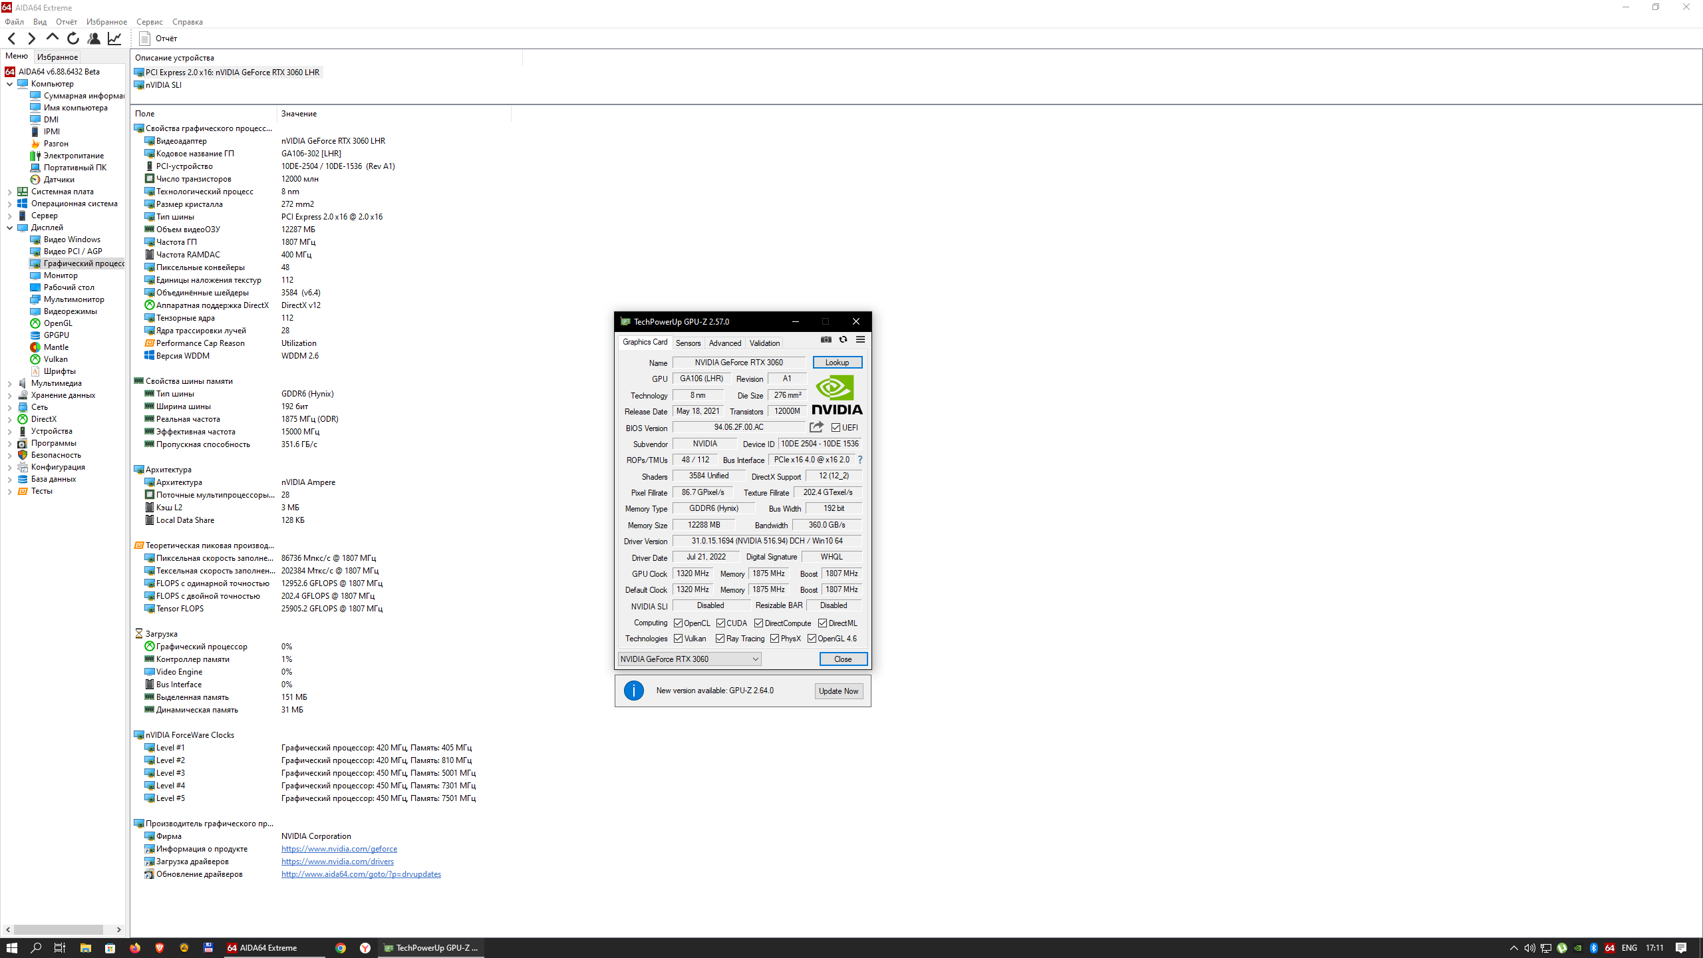Screen dimensions: 1703x958
Task: Toggle the CUDA checkbox
Action: point(720,623)
